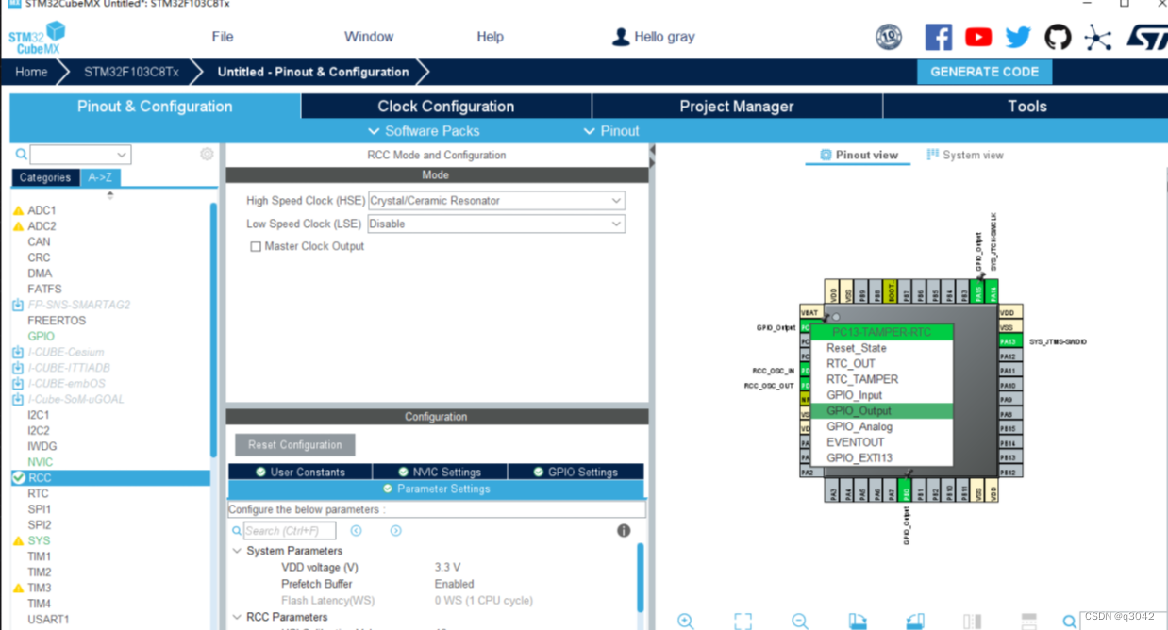This screenshot has height=630, width=1168.
Task: Click the 10-year anniversary badge icon
Action: pos(889,37)
